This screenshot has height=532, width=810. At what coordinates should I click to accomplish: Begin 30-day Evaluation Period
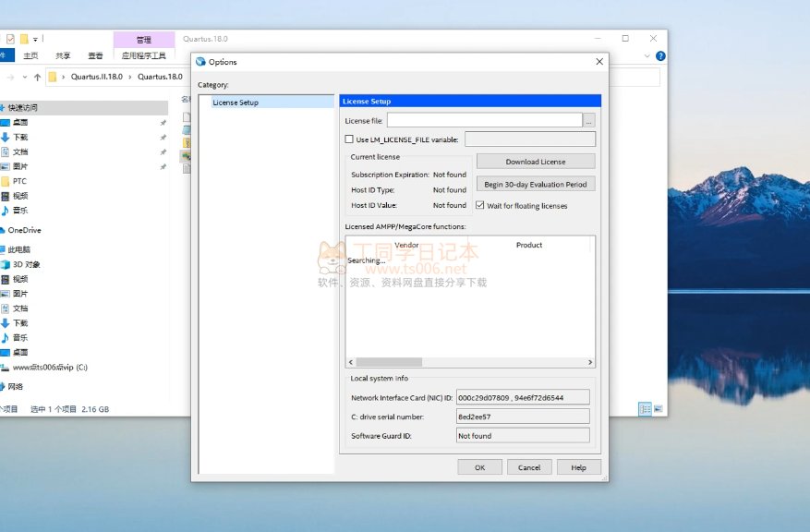click(x=536, y=184)
